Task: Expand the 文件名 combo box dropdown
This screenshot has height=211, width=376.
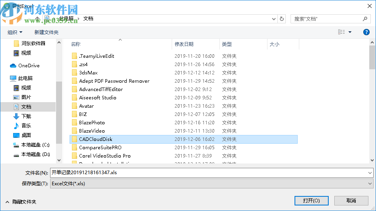Action: [370, 173]
